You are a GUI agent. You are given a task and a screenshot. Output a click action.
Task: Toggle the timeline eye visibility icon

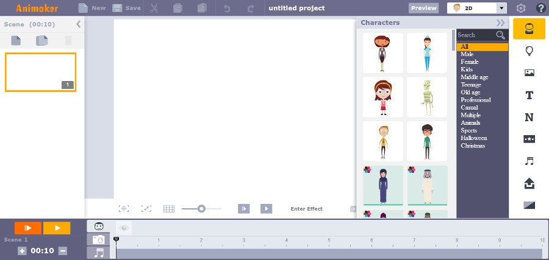tap(123, 228)
